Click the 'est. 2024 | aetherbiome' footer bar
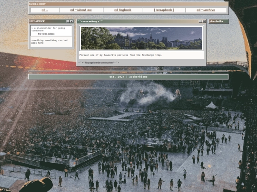This screenshot has height=192, width=257. coord(128,77)
